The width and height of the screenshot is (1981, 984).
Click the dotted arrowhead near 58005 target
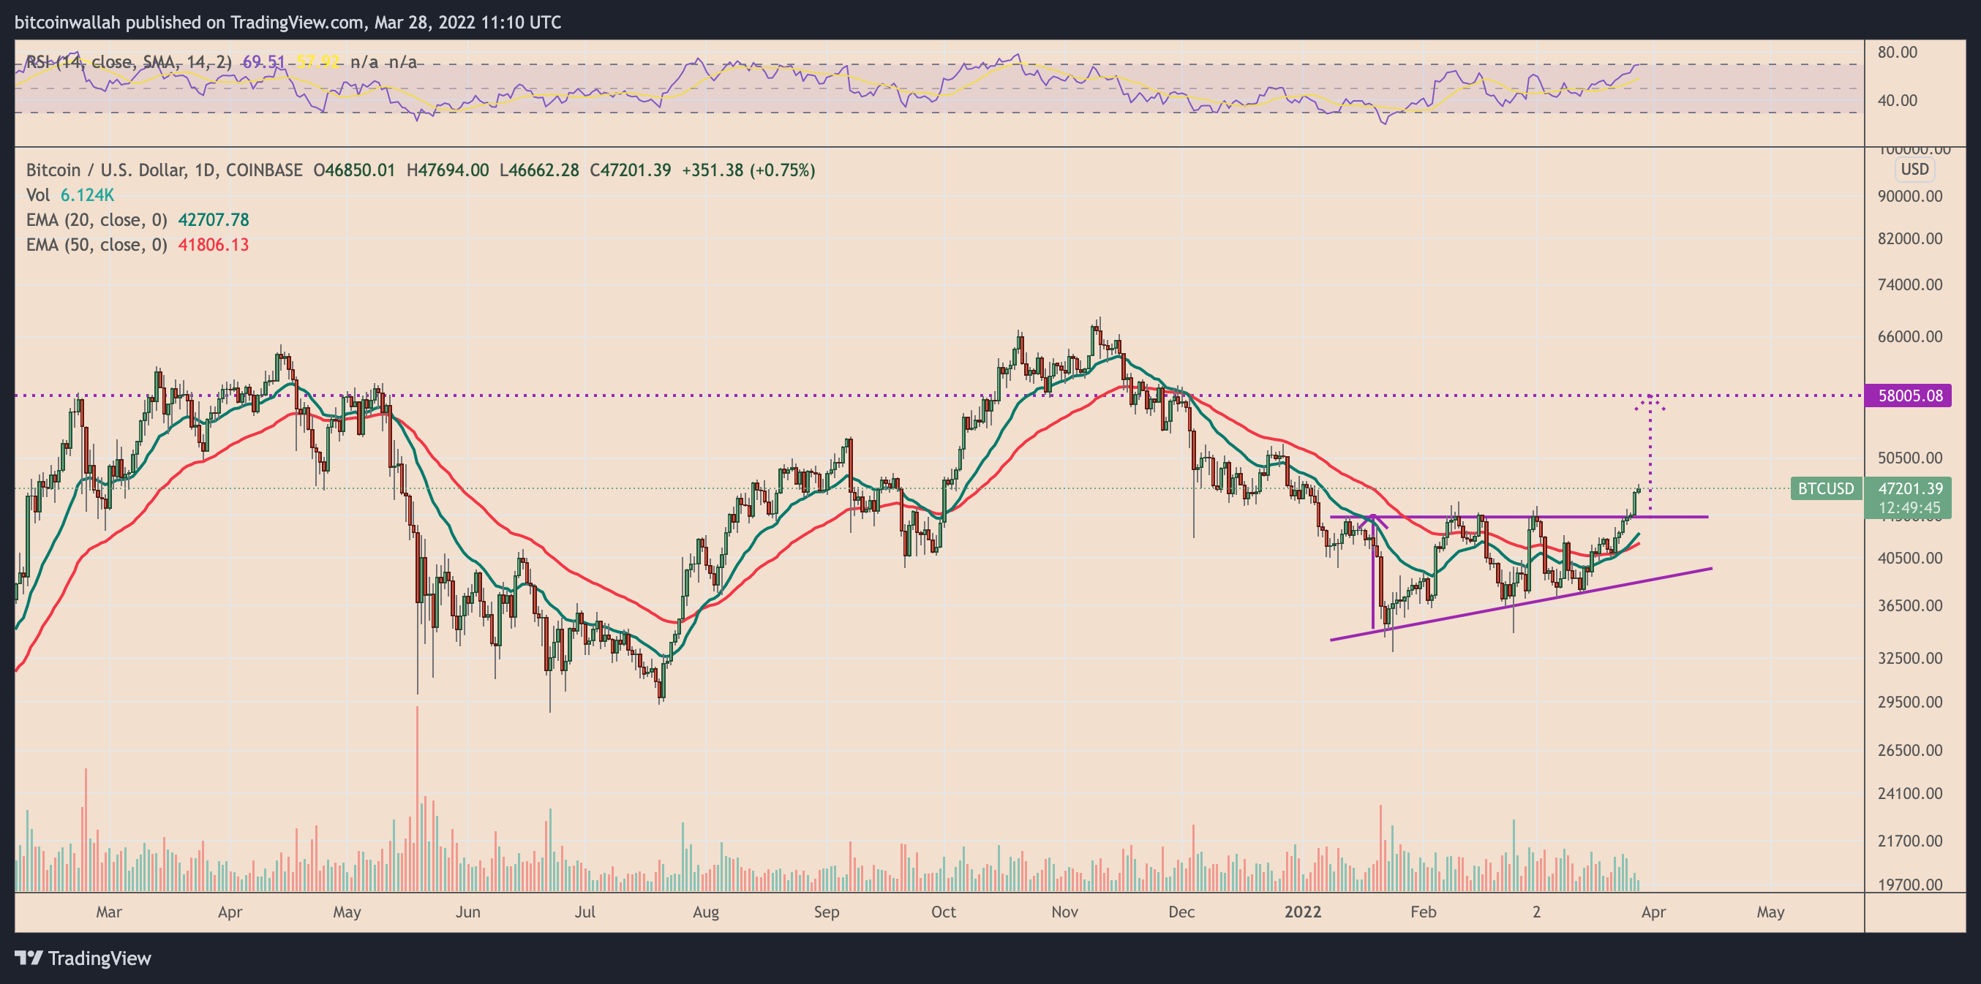[1650, 403]
